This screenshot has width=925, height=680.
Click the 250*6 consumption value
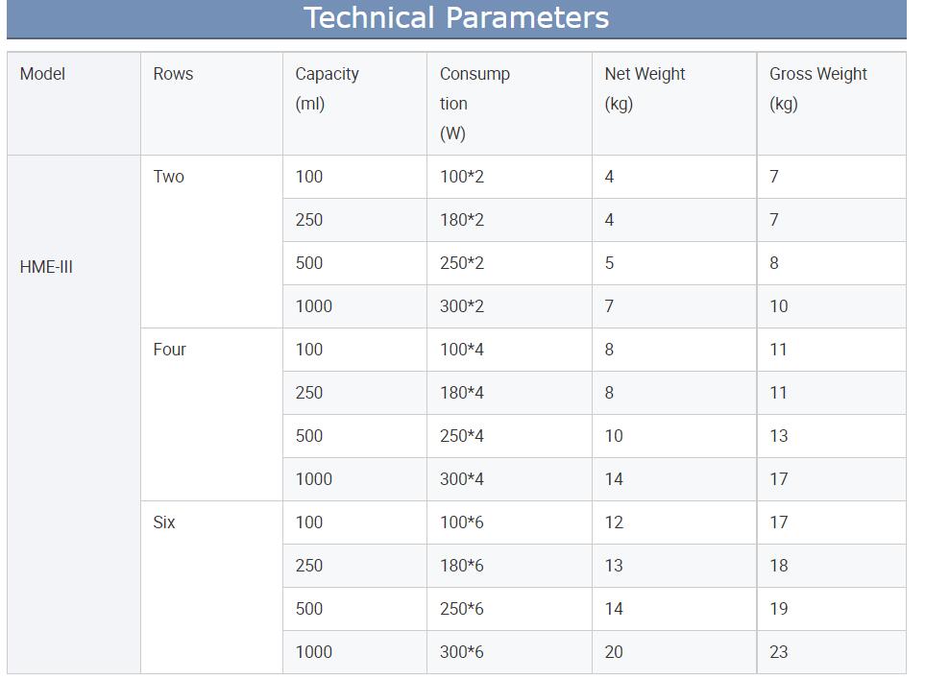coord(462,609)
